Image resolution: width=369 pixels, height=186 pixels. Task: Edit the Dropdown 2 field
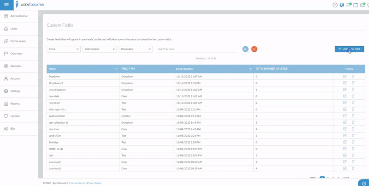coord(345,83)
